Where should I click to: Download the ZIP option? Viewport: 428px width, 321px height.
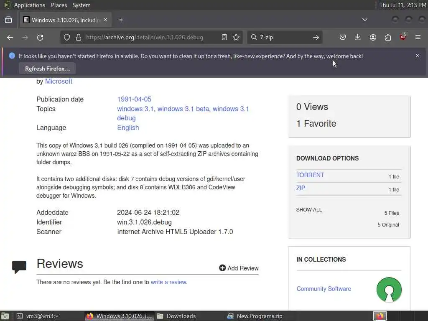point(301,188)
